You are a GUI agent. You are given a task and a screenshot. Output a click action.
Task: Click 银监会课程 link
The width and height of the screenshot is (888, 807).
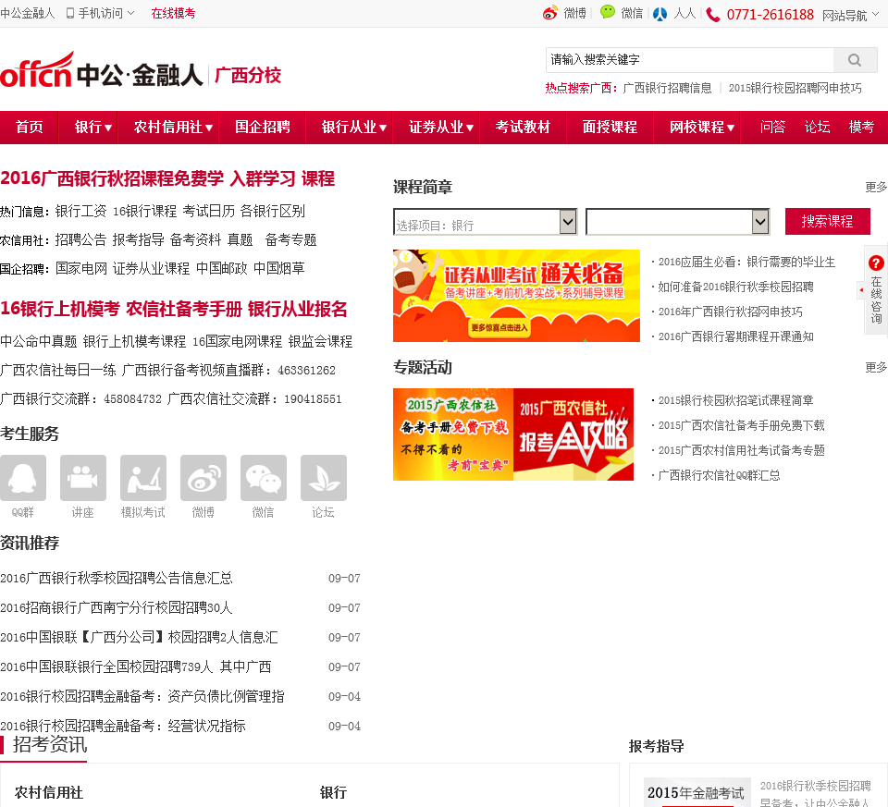click(x=321, y=342)
